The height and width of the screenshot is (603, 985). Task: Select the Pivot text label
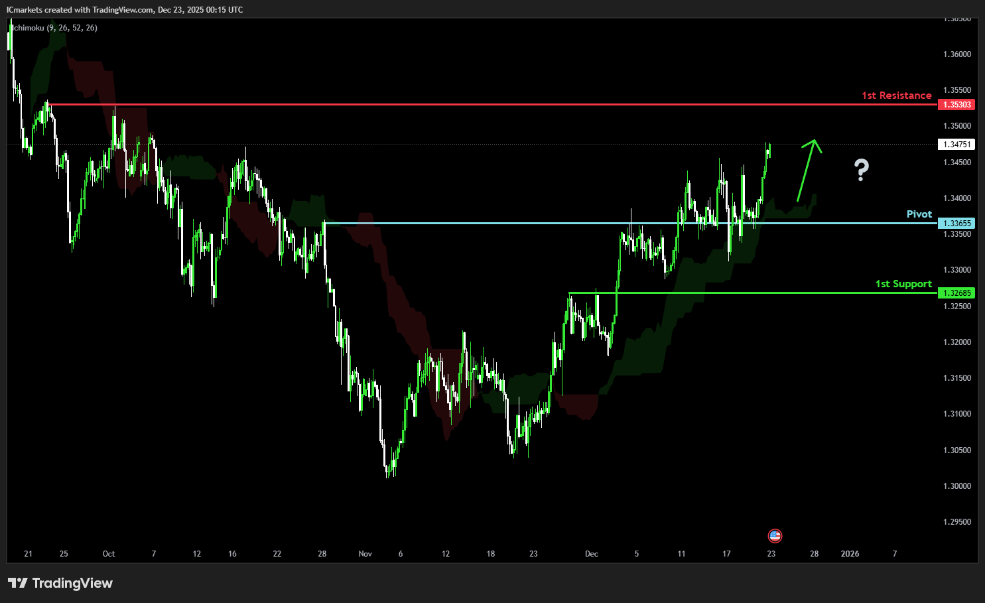[919, 214]
